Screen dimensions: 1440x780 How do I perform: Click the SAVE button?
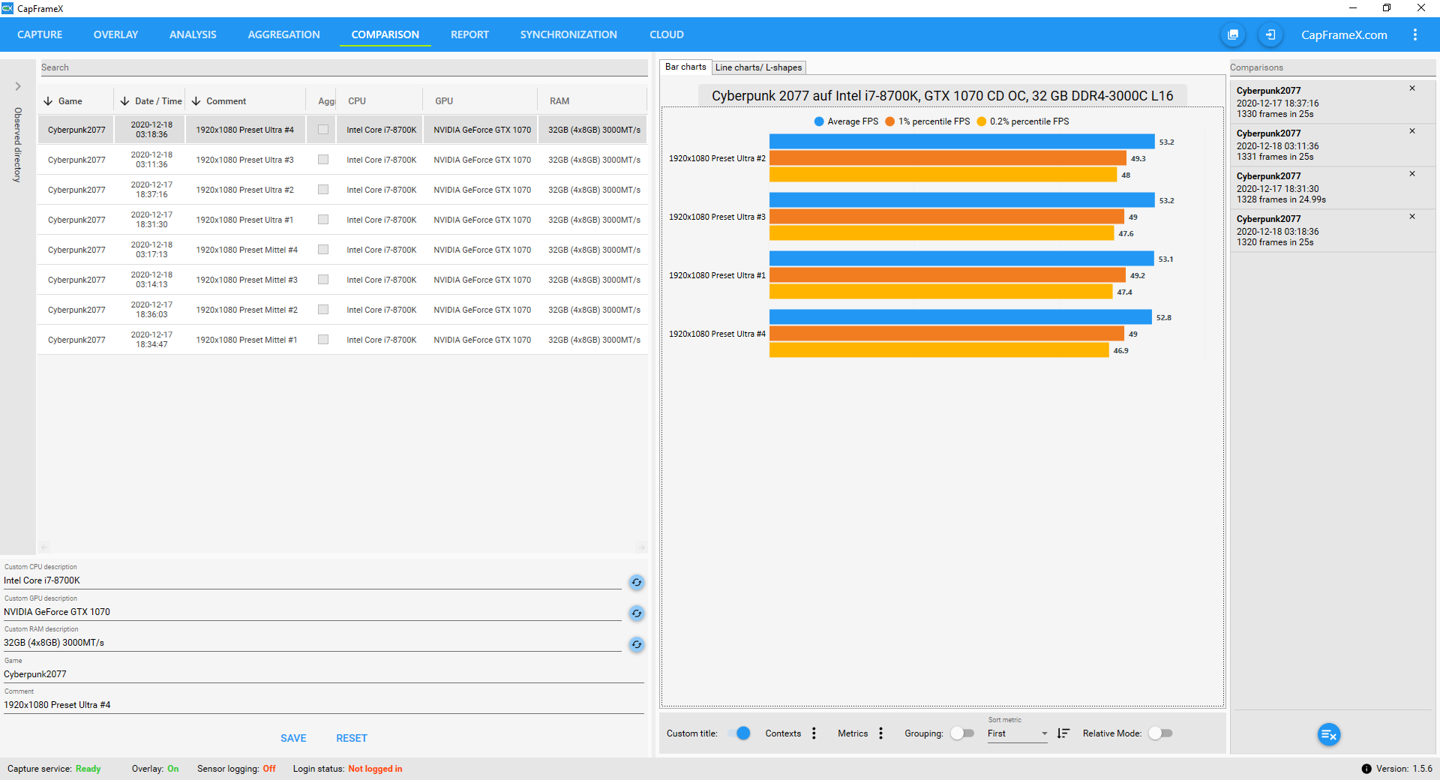[x=293, y=738]
